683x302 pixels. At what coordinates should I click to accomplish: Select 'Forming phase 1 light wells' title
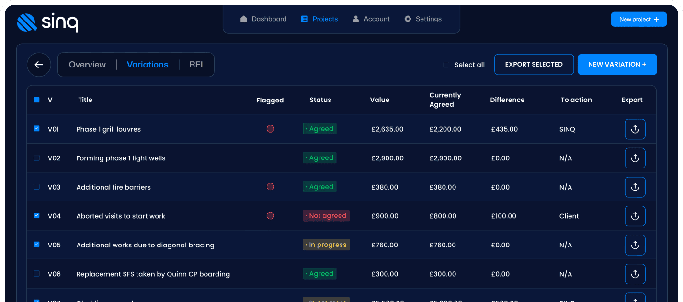pos(121,158)
